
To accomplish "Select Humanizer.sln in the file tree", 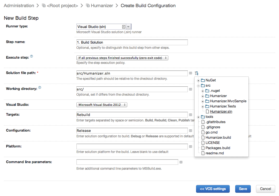I will click(x=221, y=112).
